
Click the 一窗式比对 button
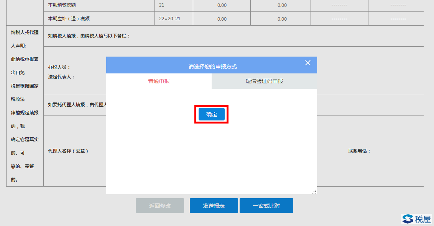pyautogui.click(x=266, y=206)
